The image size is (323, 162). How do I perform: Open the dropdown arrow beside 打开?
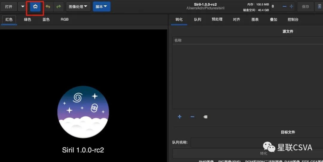23,7
